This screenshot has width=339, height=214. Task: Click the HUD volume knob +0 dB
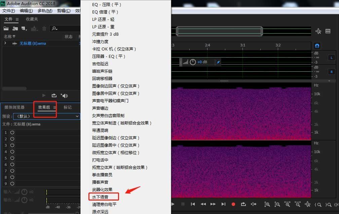[193, 62]
